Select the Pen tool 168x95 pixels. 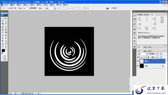click(3, 38)
